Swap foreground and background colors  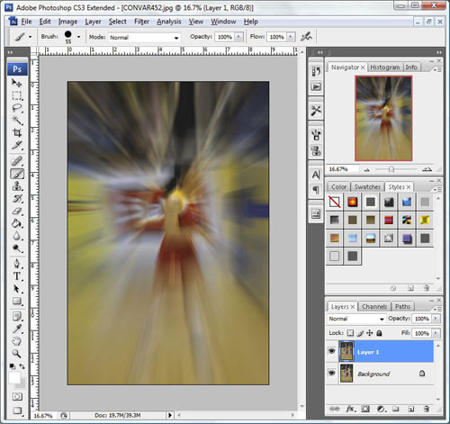[x=22, y=366]
